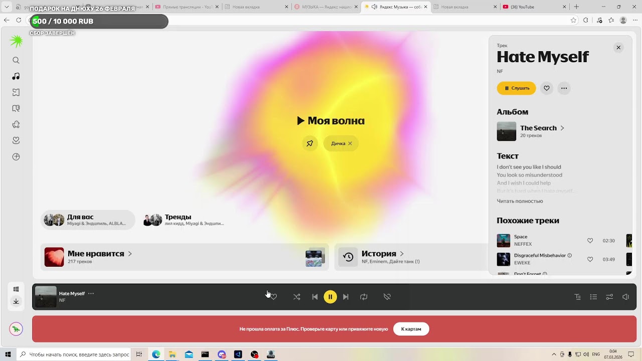Skip to the next track
The width and height of the screenshot is (642, 361).
(x=346, y=297)
